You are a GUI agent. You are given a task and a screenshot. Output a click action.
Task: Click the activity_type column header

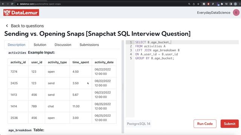[x=57, y=62]
